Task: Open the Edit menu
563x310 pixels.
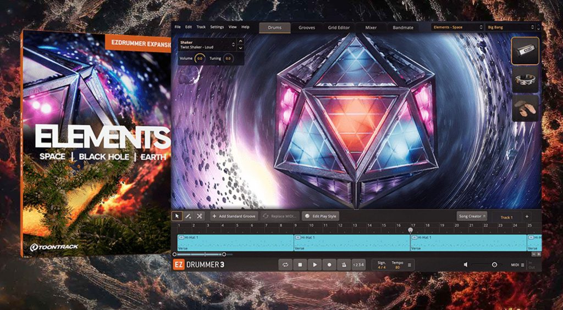Action: 189,27
